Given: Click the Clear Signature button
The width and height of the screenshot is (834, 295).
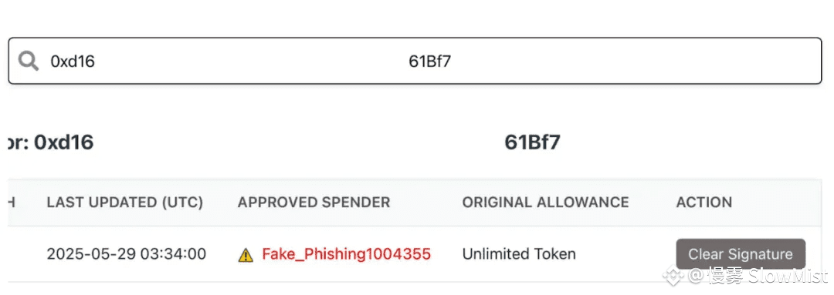Looking at the screenshot, I should pos(741,254).
